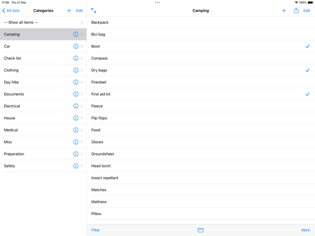Screen dimensions: 315x236
Task: Expand Show all items chevron
Action: [x=82, y=22]
